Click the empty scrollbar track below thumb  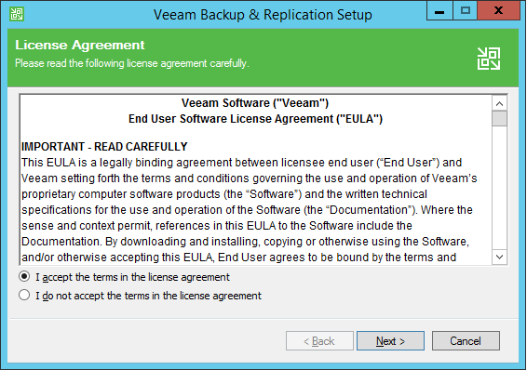click(499, 188)
